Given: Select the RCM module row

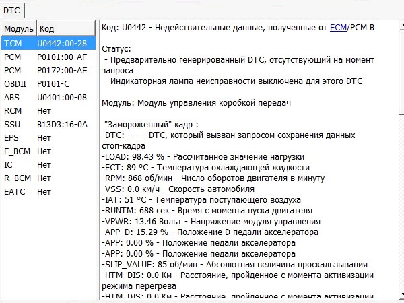Looking at the screenshot, I should tap(48, 111).
